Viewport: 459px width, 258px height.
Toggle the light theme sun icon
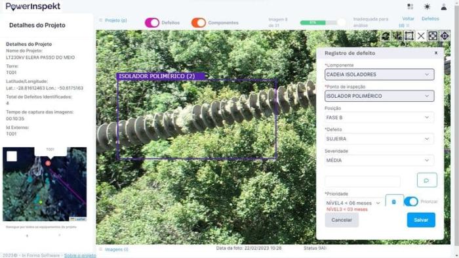pos(427,7)
